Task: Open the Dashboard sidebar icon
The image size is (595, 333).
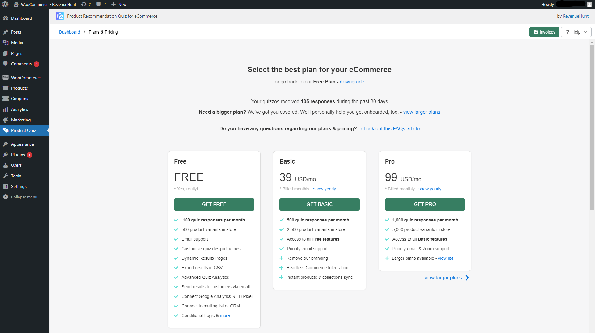Action: coord(6,18)
